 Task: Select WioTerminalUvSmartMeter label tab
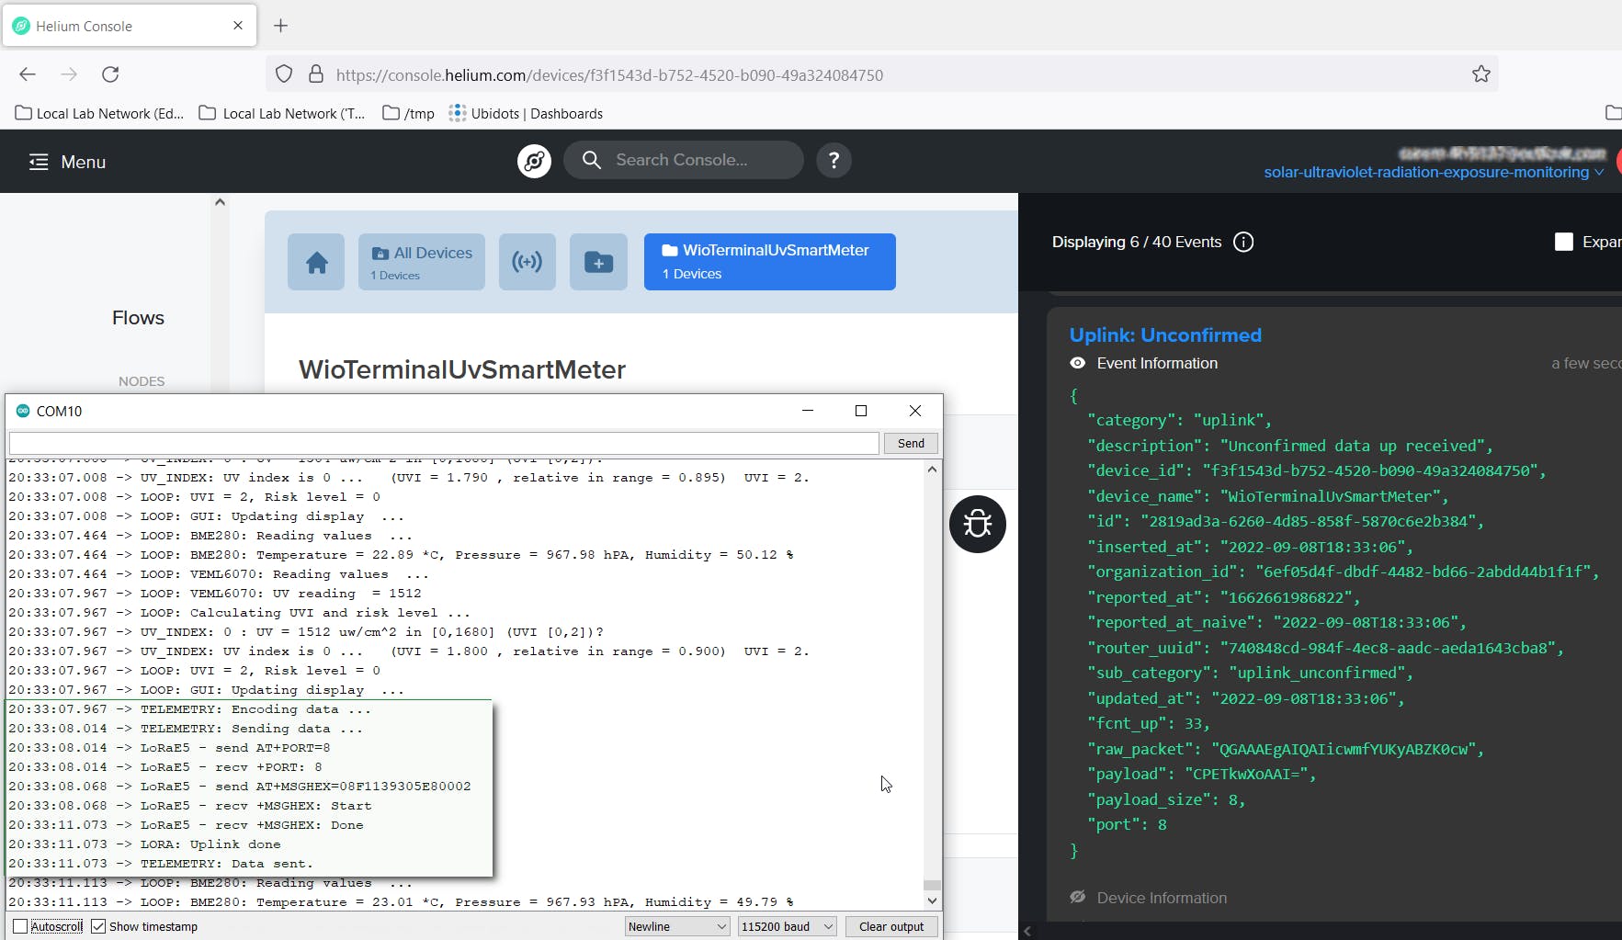[x=770, y=262]
